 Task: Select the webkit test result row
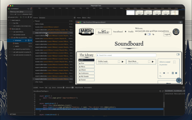pyautogui.click(x=20, y=46)
